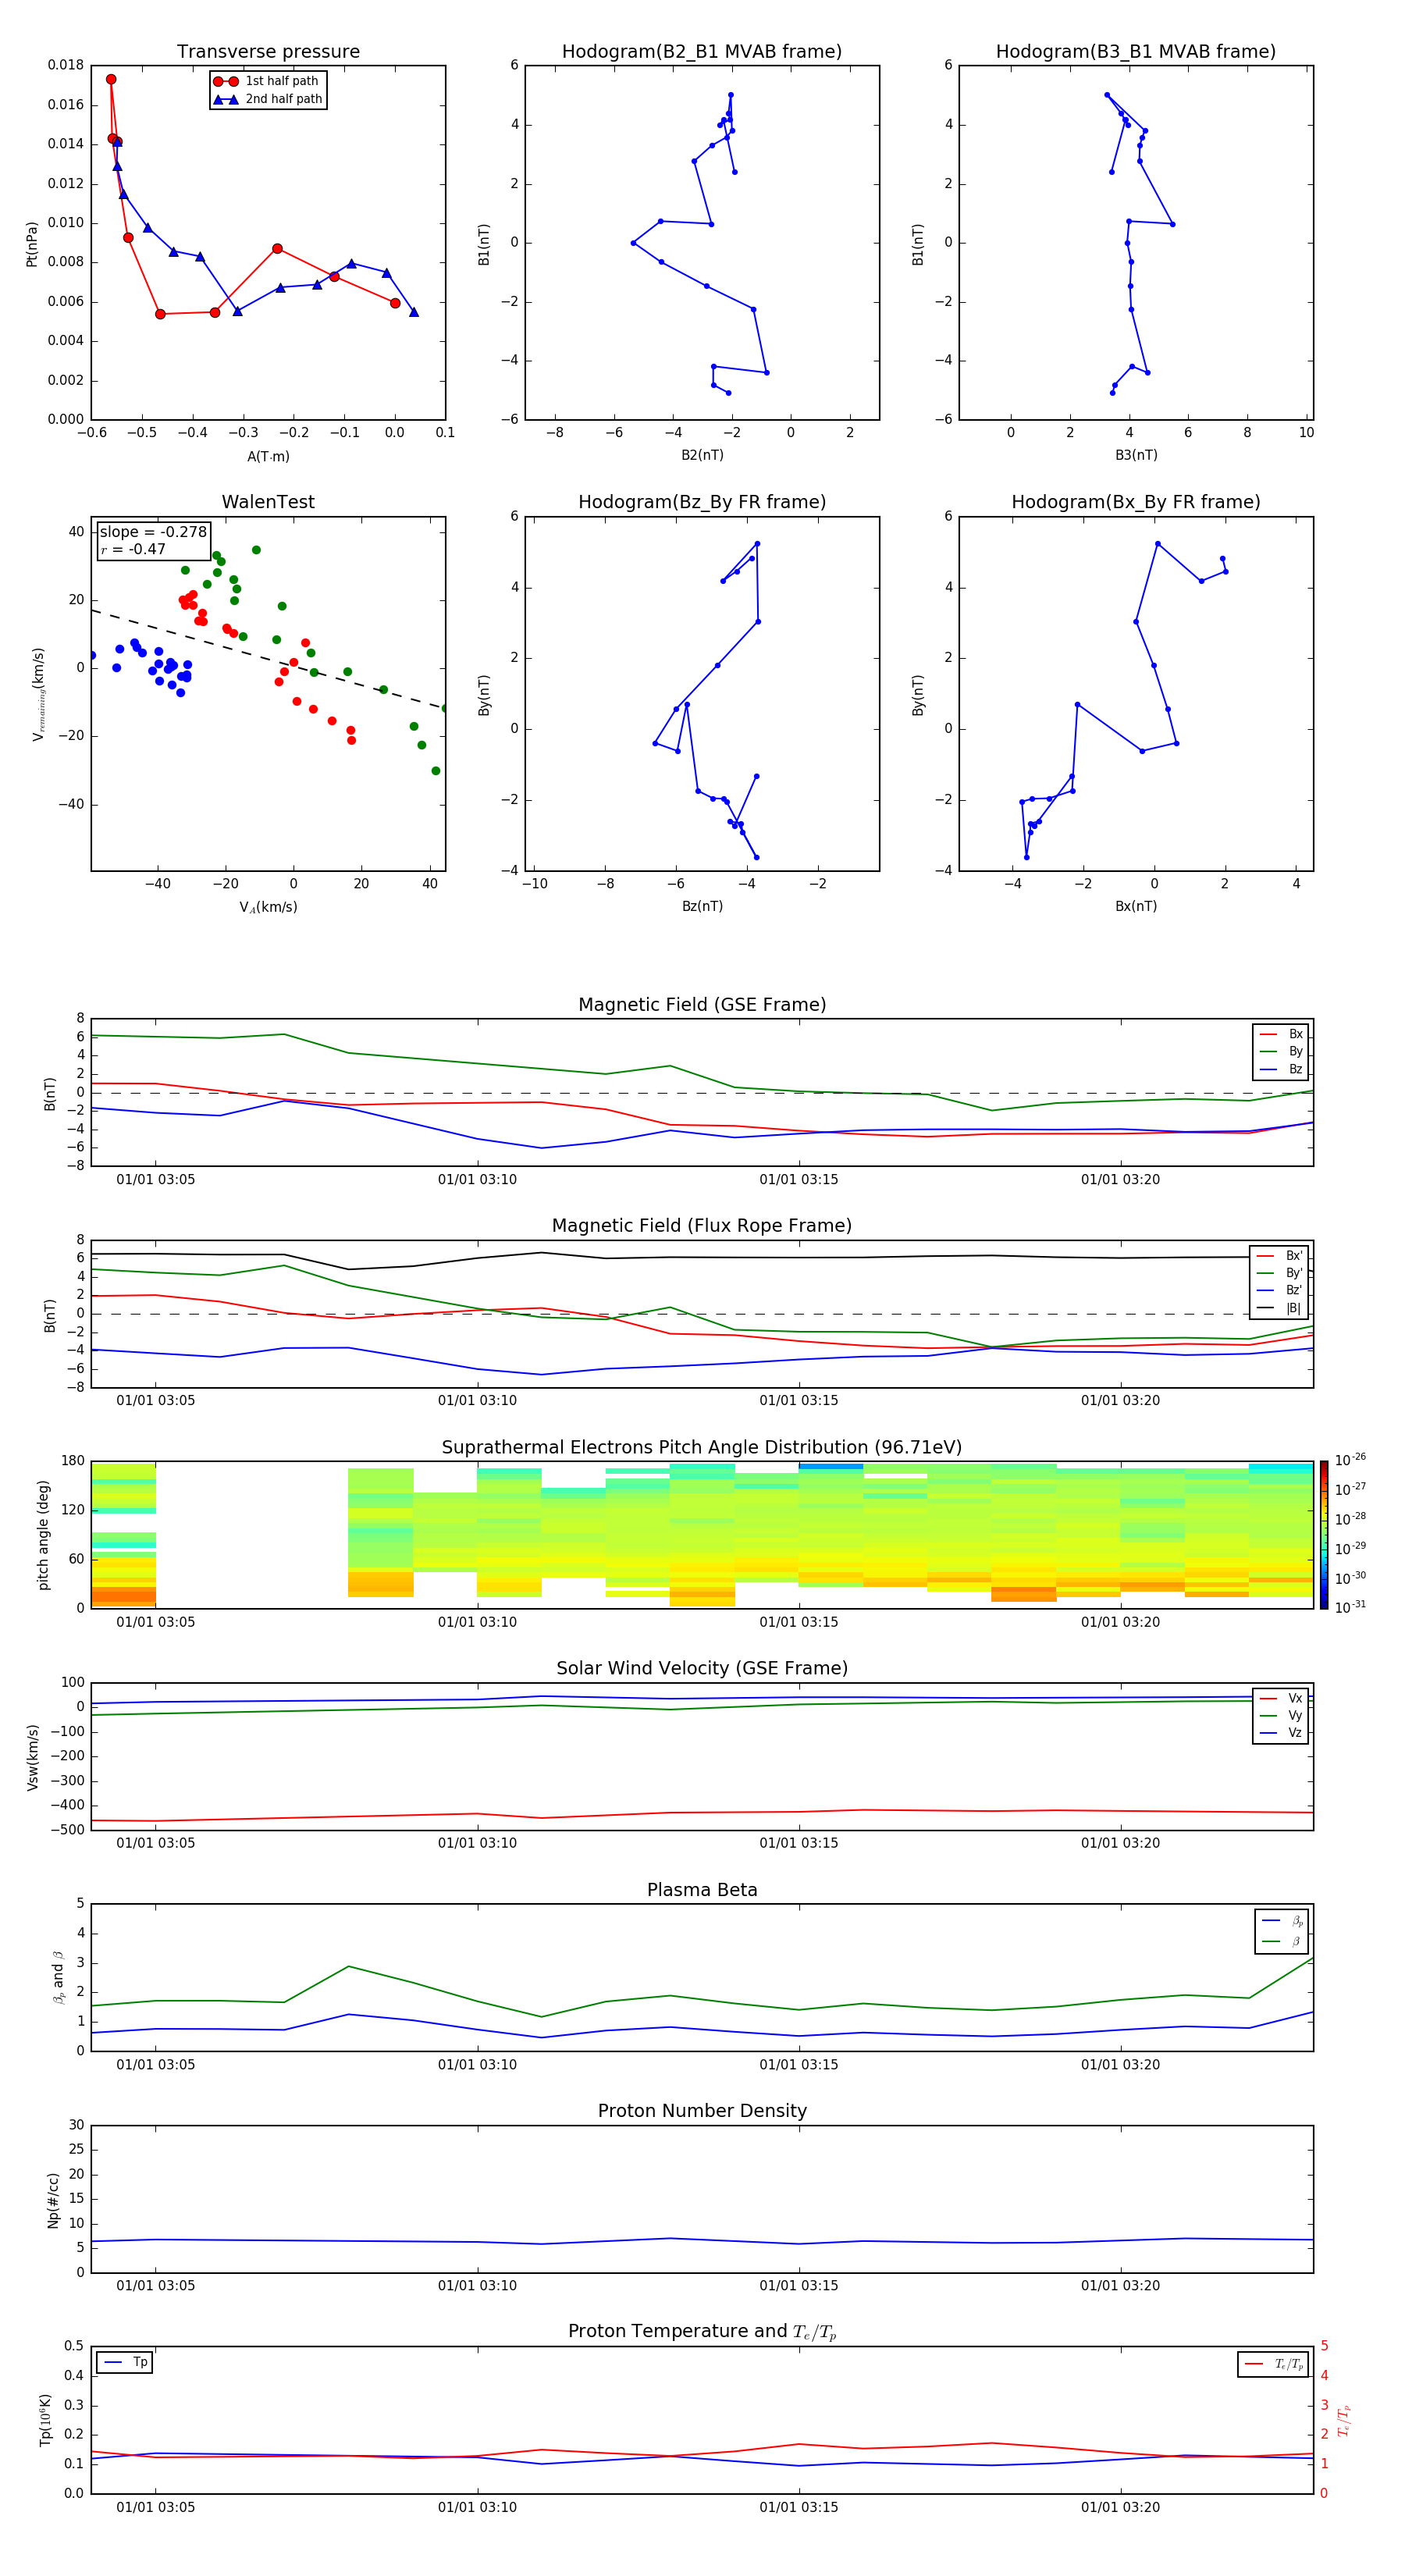Select the Tp legend entry

coord(126,2362)
